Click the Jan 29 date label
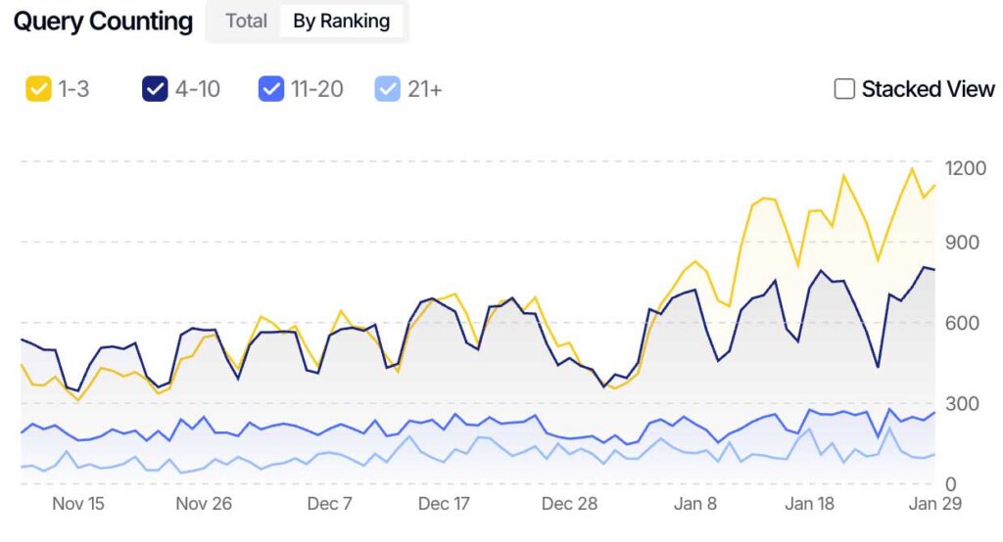Screen dimensions: 1003x542 tap(935, 504)
